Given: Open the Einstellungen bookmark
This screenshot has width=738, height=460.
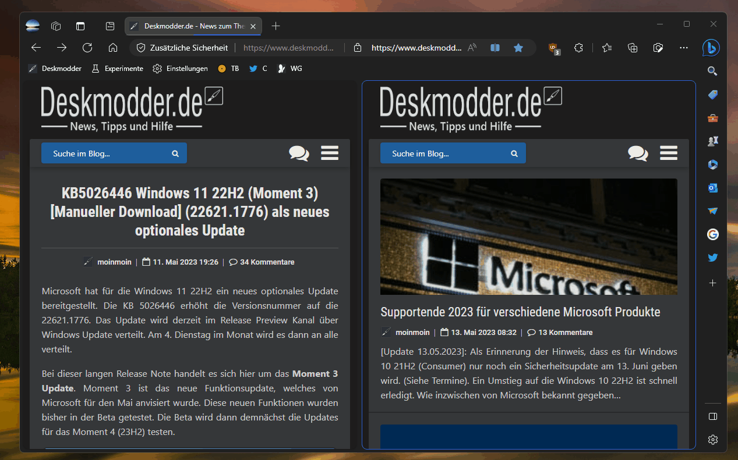Looking at the screenshot, I should point(180,69).
